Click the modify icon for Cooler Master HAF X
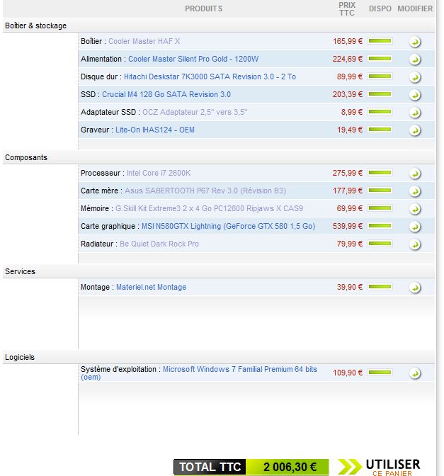Screen dimensions: 444x476 point(415,42)
